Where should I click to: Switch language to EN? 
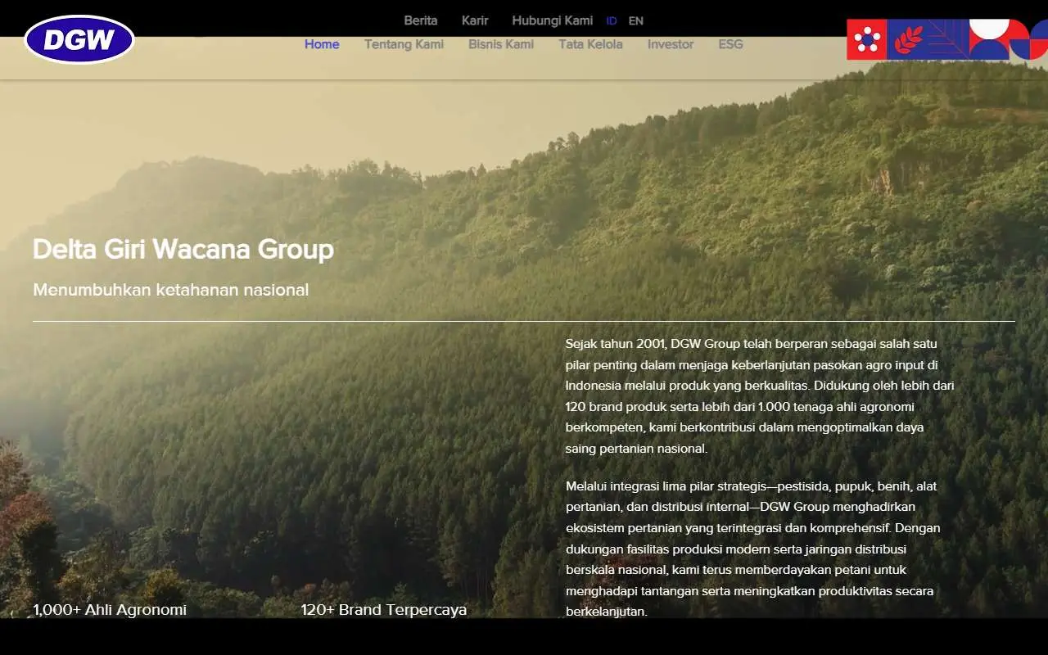636,21
